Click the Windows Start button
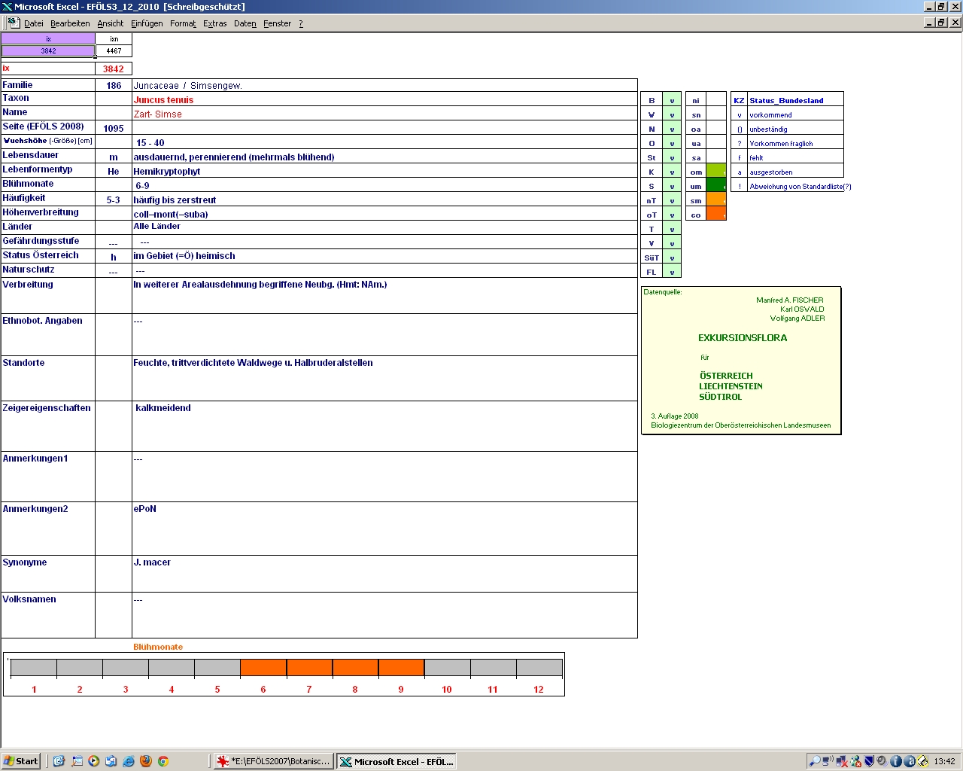The width and height of the screenshot is (963, 771). [x=20, y=761]
